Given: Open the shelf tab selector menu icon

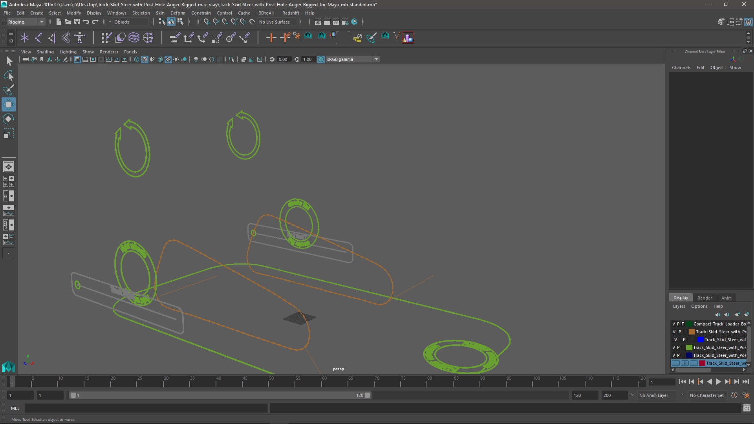Looking at the screenshot, I should tap(11, 34).
